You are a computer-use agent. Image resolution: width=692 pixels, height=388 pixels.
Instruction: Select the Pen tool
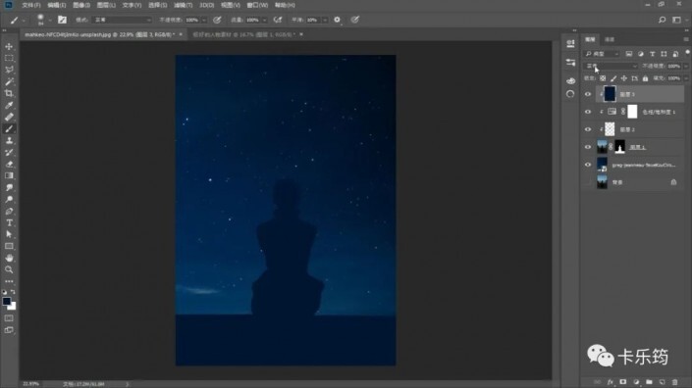pos(9,211)
